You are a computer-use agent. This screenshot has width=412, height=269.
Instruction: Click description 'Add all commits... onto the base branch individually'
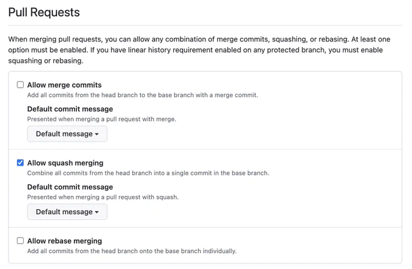tap(132, 251)
